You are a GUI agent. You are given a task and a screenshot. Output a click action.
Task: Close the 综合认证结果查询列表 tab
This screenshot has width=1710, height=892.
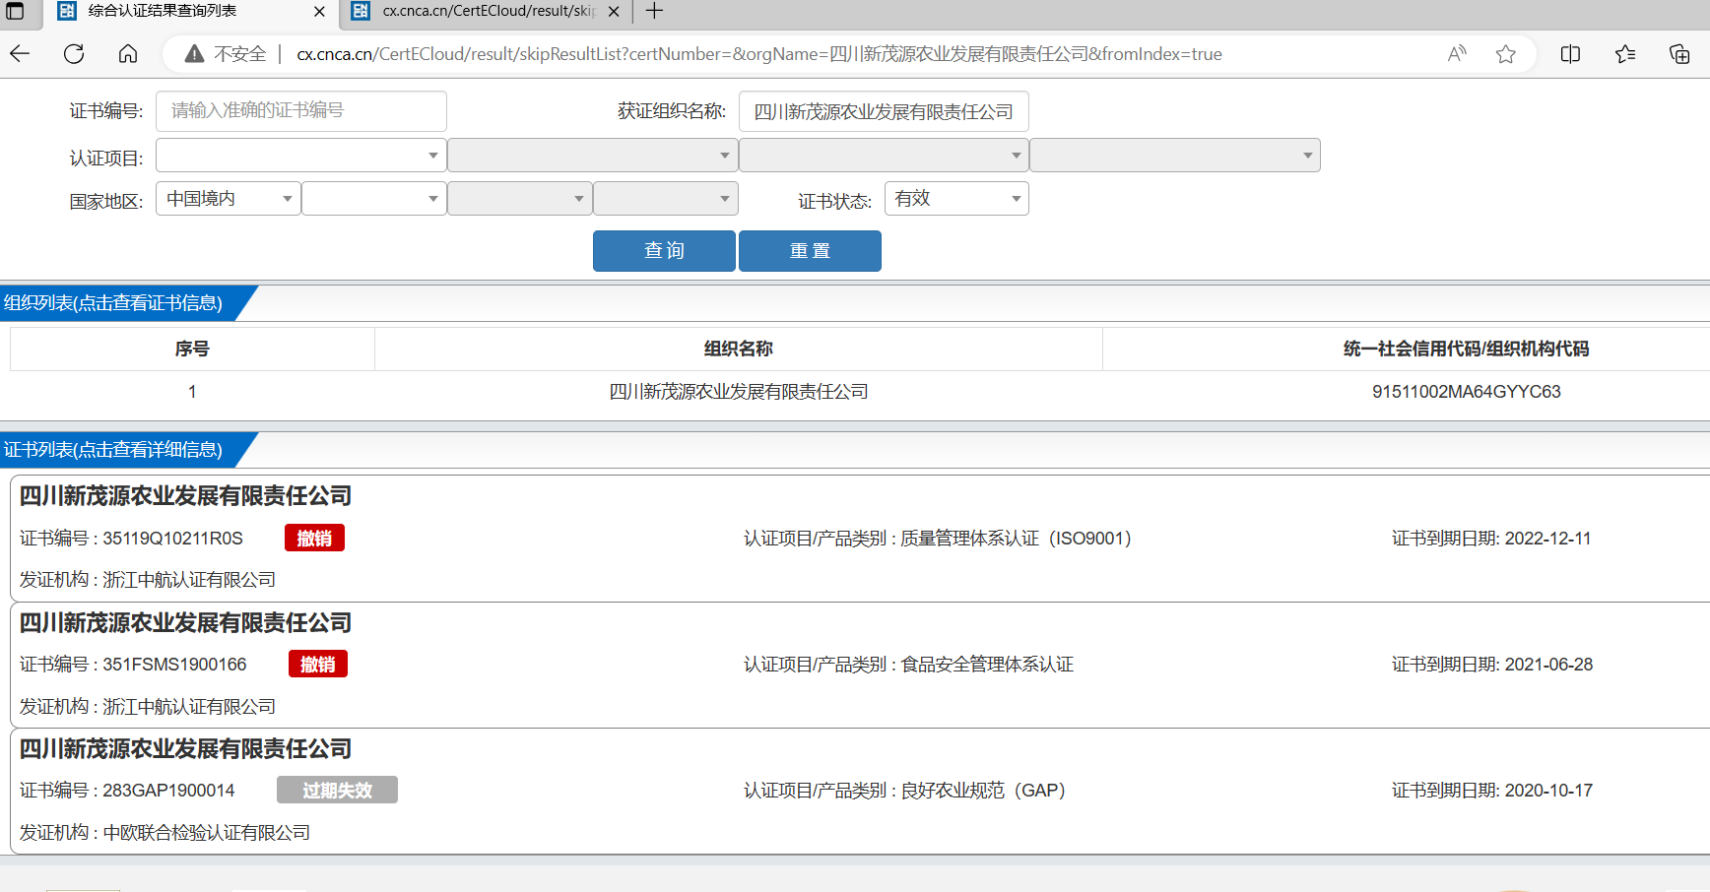point(319,12)
